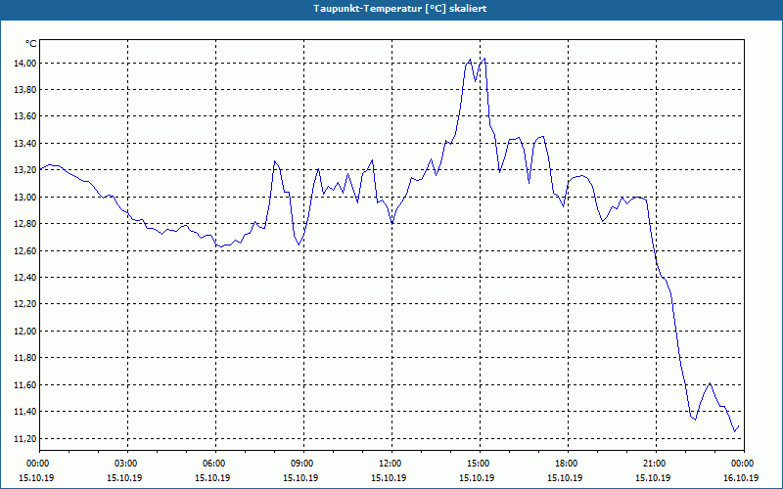Click the curve's dip at 09:00

(299, 244)
